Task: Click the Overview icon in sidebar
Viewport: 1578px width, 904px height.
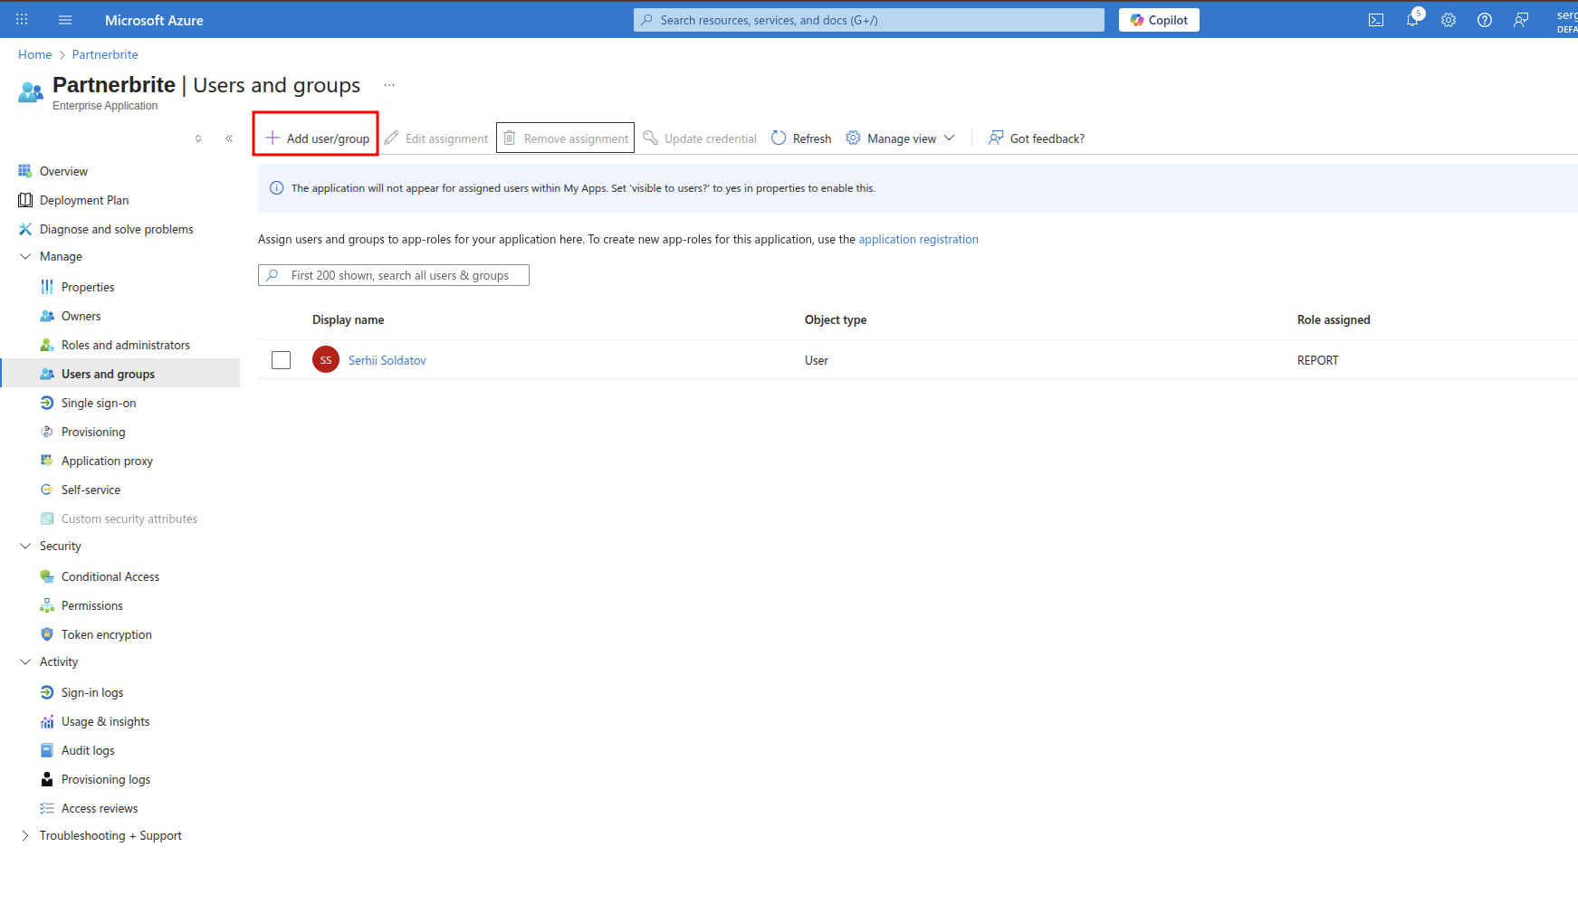Action: point(25,171)
